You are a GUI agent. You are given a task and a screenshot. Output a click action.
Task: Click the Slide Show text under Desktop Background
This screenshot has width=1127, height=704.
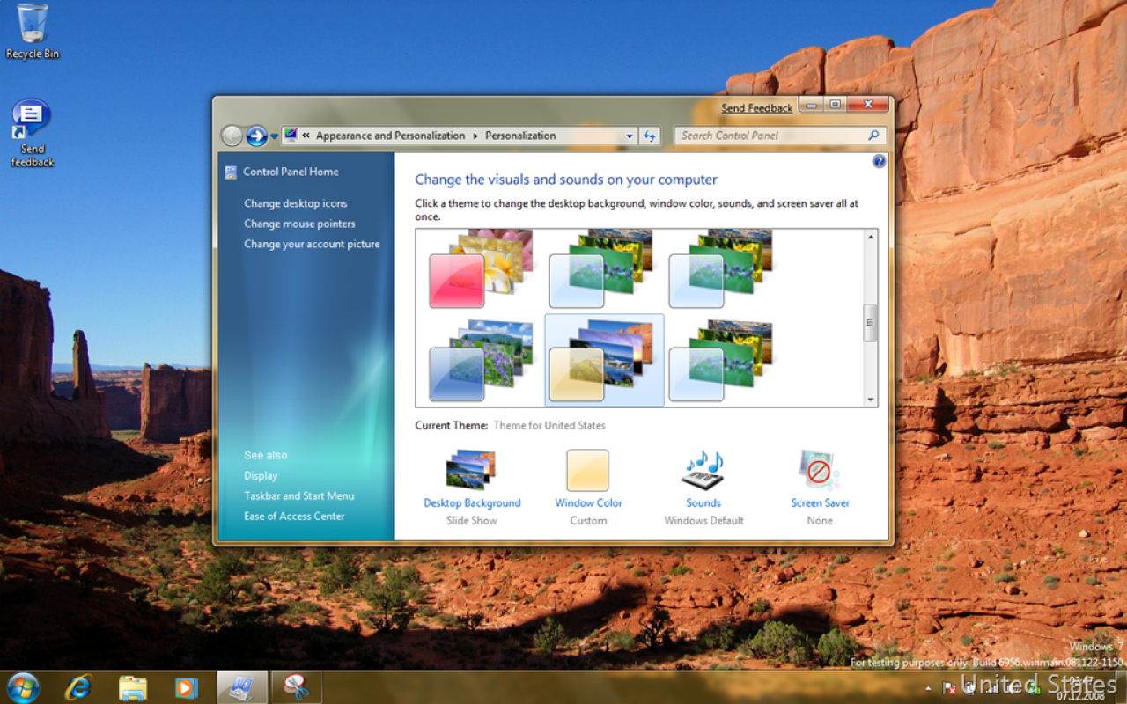(x=472, y=520)
